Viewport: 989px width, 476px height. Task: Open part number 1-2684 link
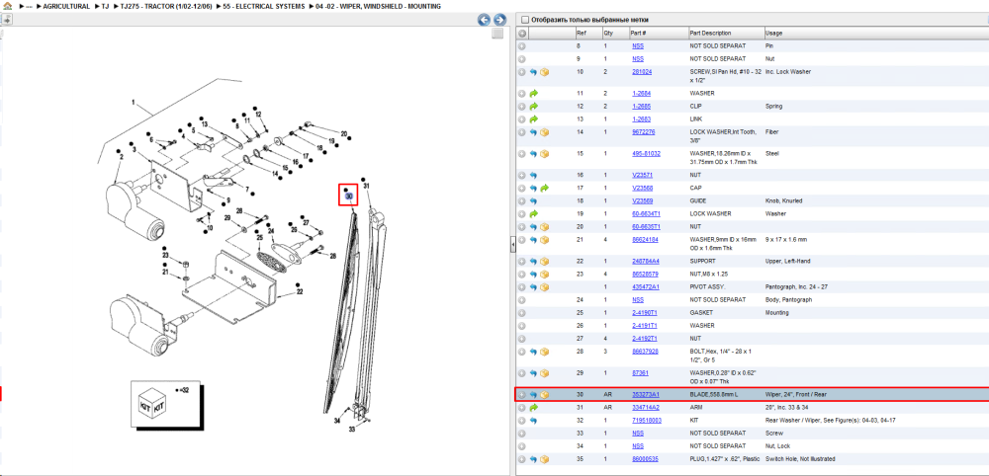tap(642, 93)
